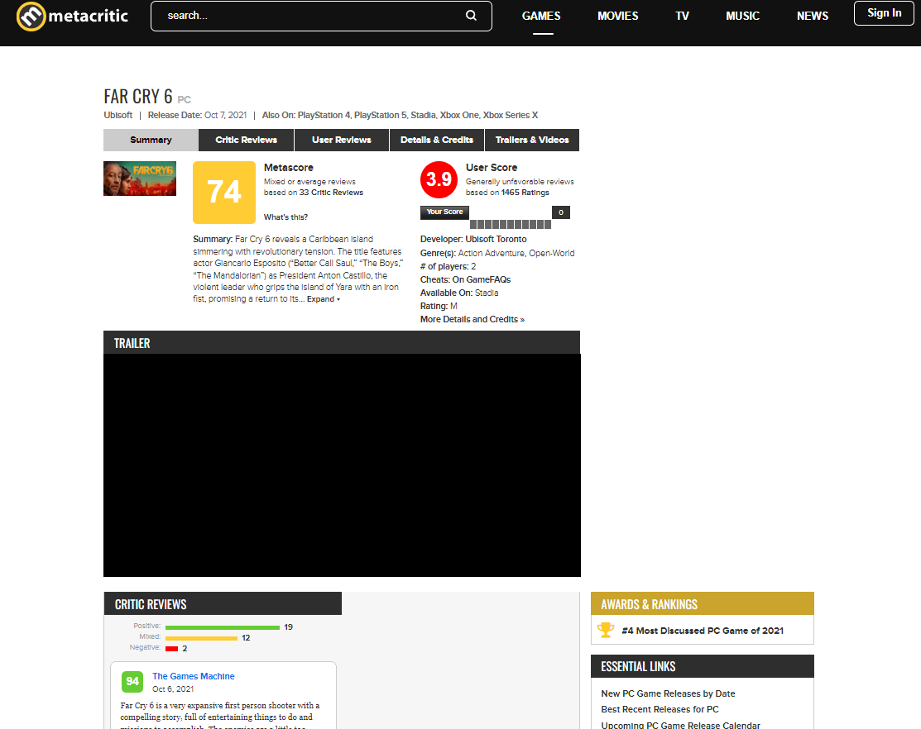921x729 pixels.
Task: Click the red 3.9 user score circle
Action: [439, 179]
